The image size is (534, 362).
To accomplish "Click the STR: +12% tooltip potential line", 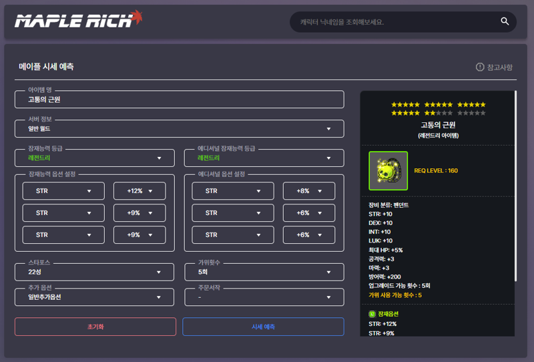I will click(x=382, y=324).
